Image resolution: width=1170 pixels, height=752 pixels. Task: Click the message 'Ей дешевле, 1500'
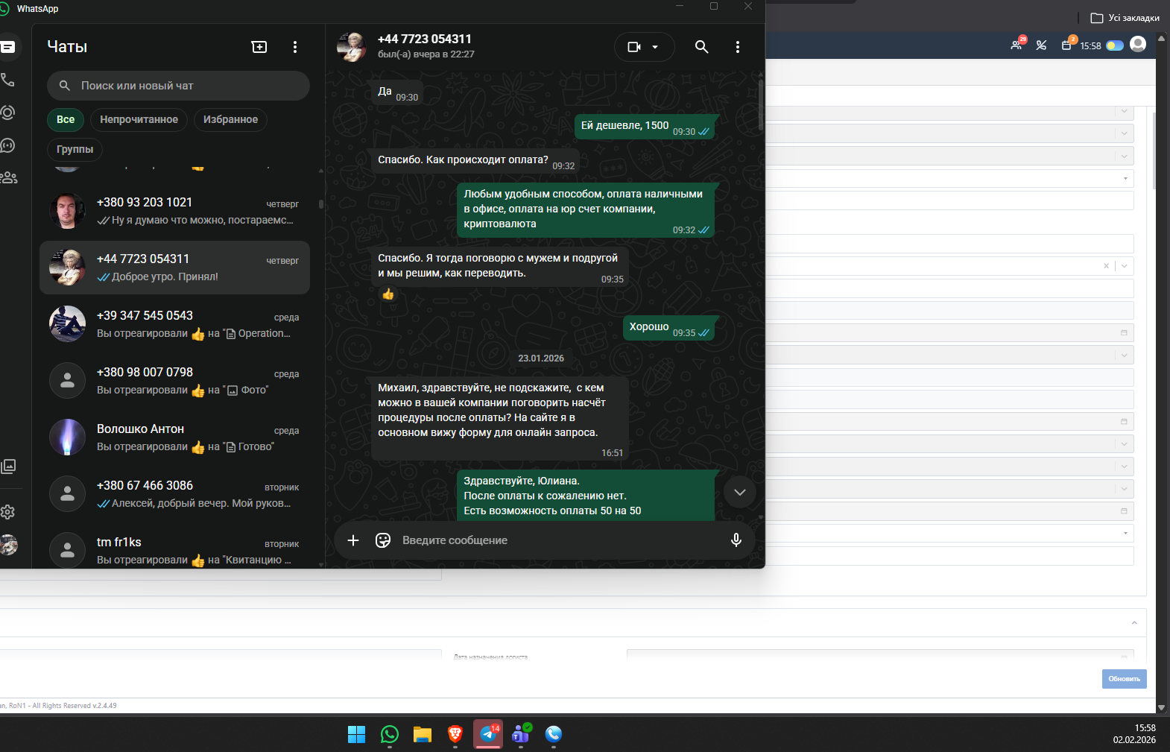pyautogui.click(x=644, y=127)
